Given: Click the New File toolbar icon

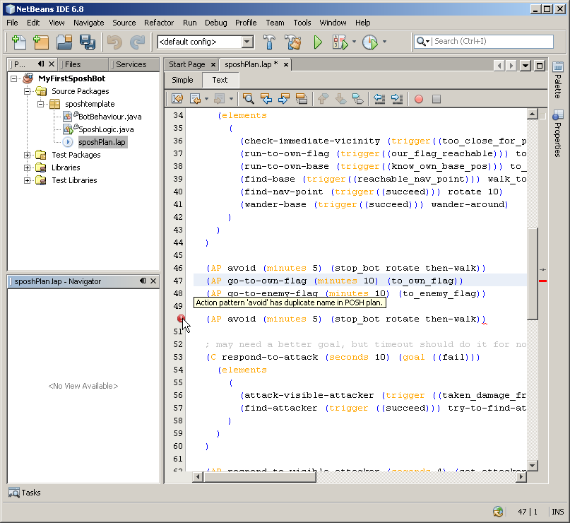Looking at the screenshot, I should point(18,42).
